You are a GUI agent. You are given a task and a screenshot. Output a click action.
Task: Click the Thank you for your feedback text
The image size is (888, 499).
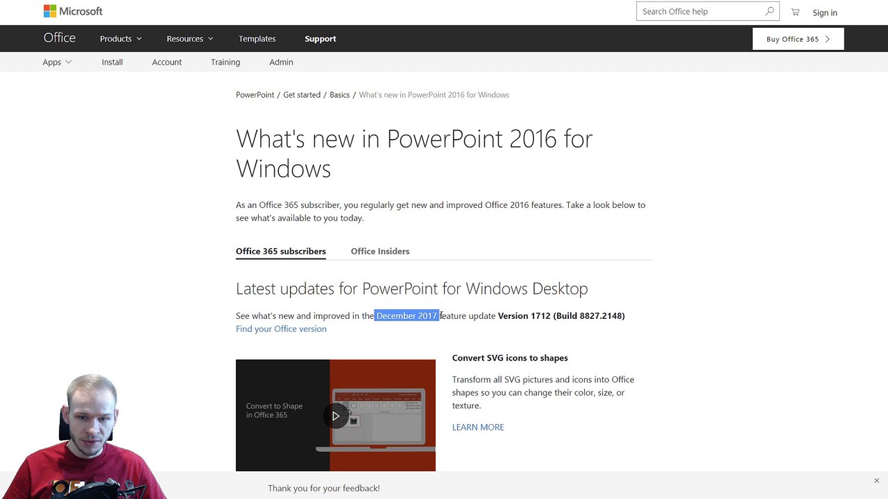324,489
